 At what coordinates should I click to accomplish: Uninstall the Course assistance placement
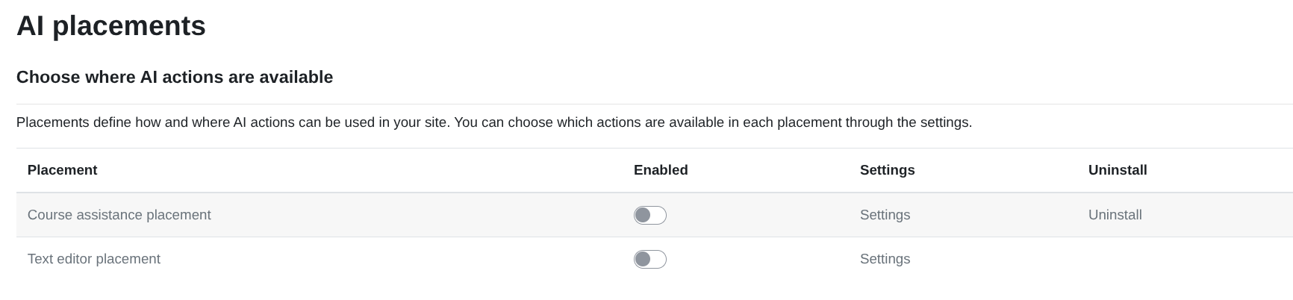1115,215
